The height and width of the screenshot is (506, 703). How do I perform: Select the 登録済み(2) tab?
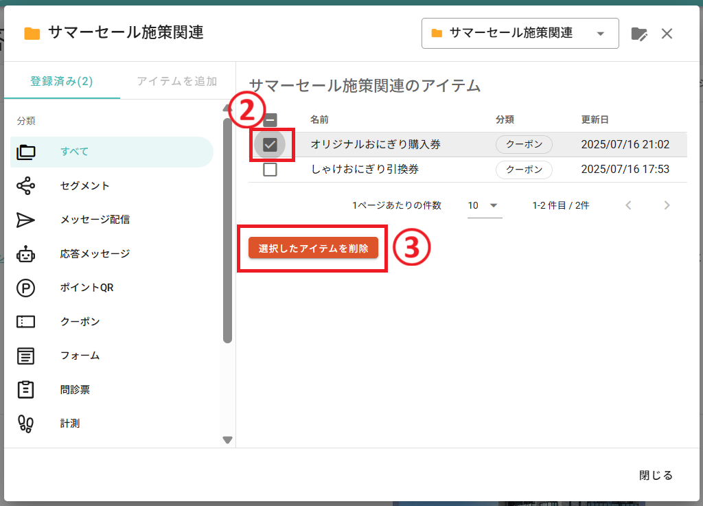click(x=62, y=81)
